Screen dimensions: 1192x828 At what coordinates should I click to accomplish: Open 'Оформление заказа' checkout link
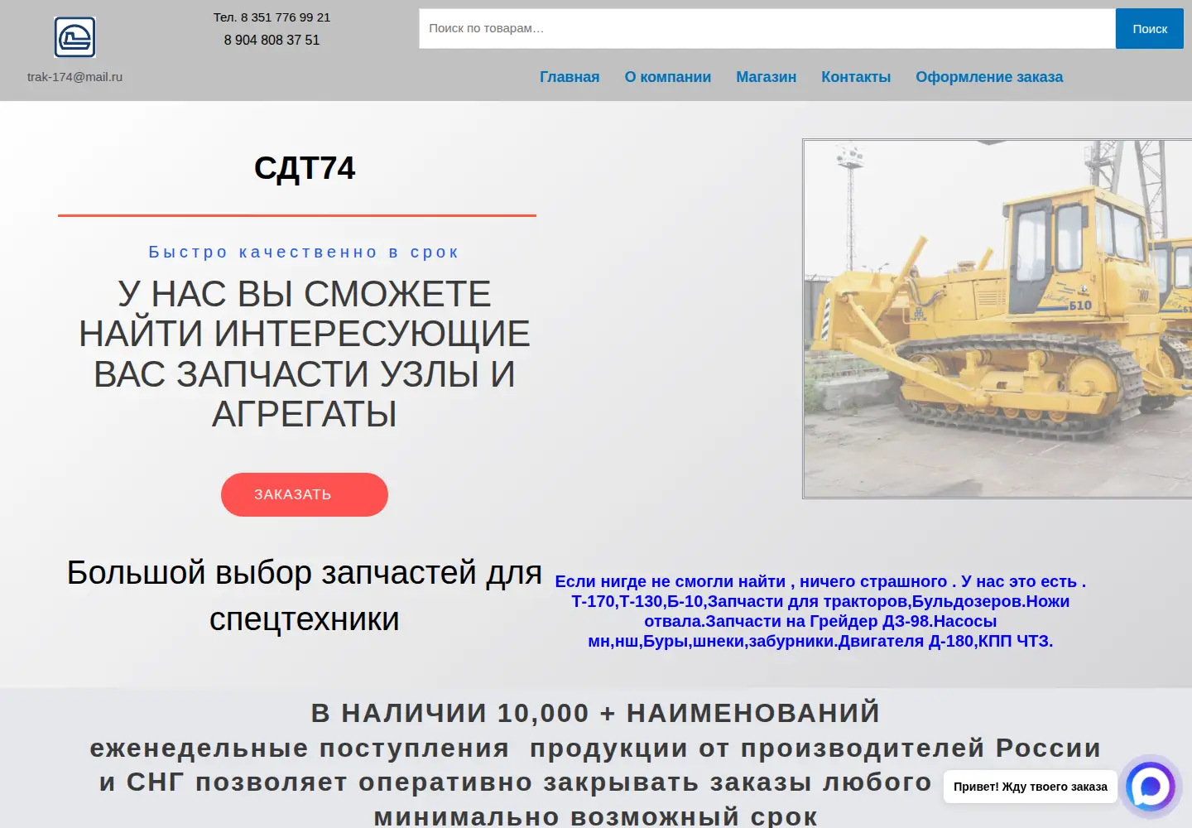point(989,77)
